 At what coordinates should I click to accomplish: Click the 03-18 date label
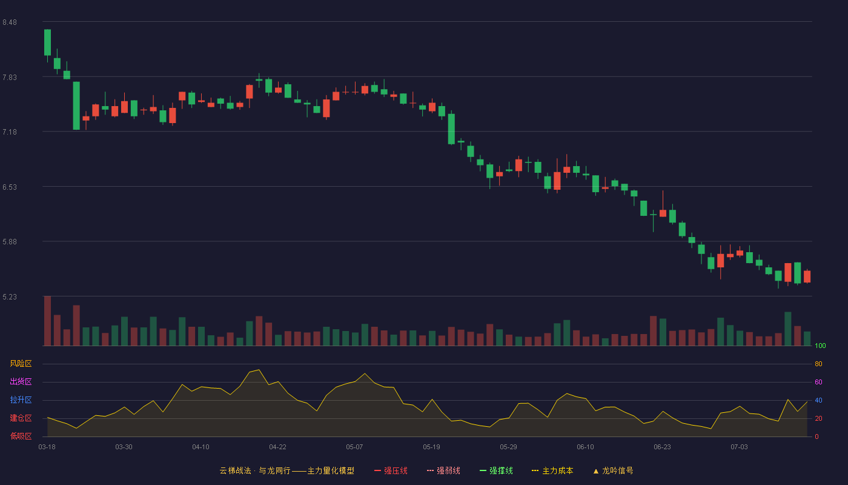pyautogui.click(x=47, y=447)
